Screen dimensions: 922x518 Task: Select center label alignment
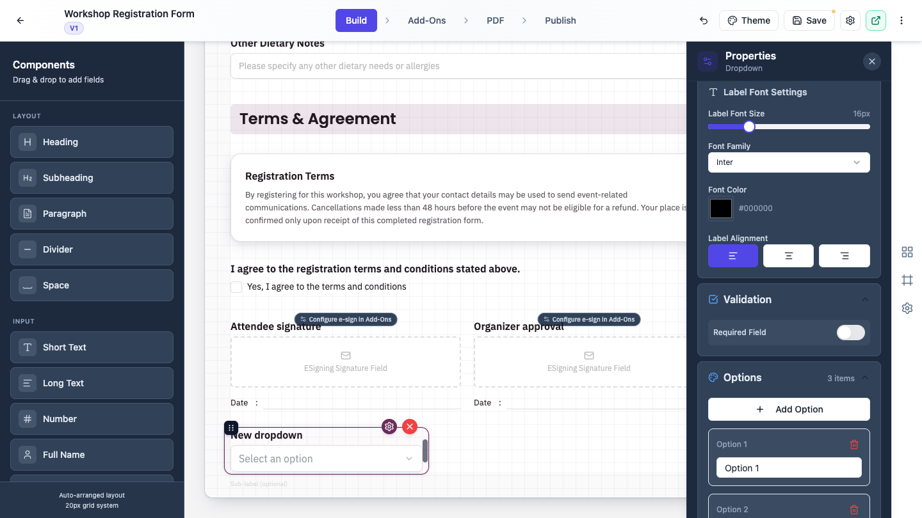point(789,256)
